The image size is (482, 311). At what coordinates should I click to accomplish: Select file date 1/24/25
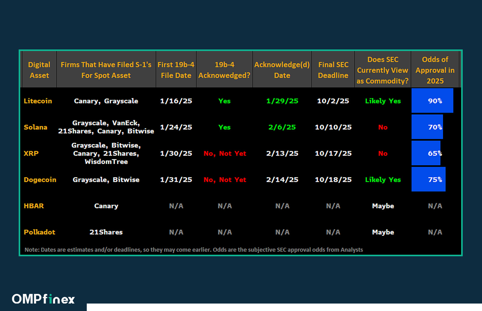pos(176,127)
